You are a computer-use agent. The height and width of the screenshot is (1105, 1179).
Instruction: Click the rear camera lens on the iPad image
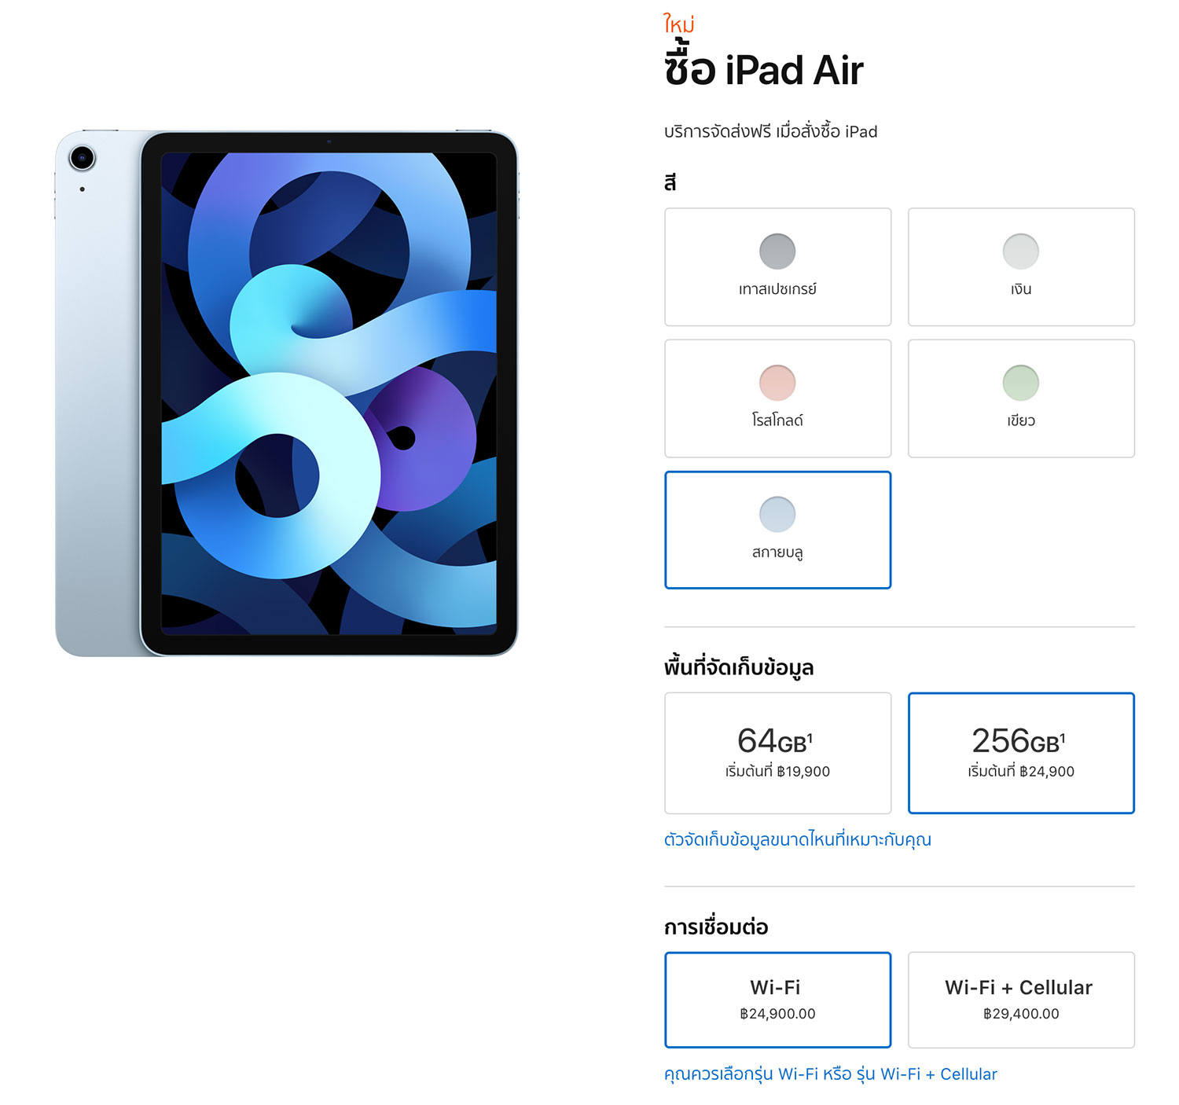(82, 158)
